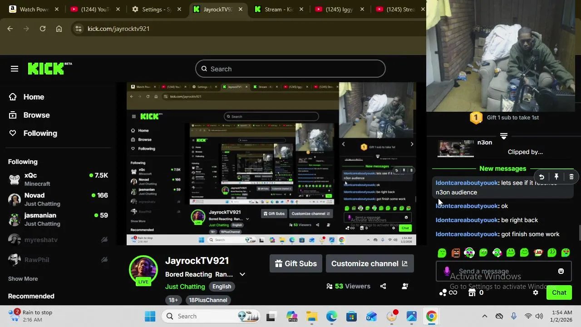Image resolution: width=581 pixels, height=327 pixels.
Task: Click the Send a message field
Action: 503,272
